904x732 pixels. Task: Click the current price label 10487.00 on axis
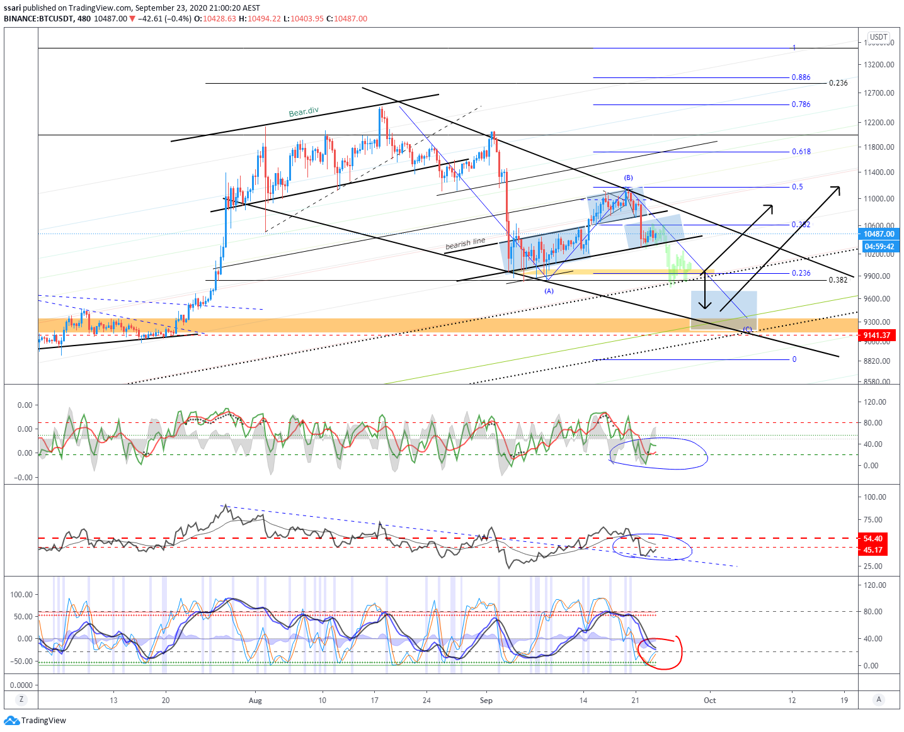(879, 234)
